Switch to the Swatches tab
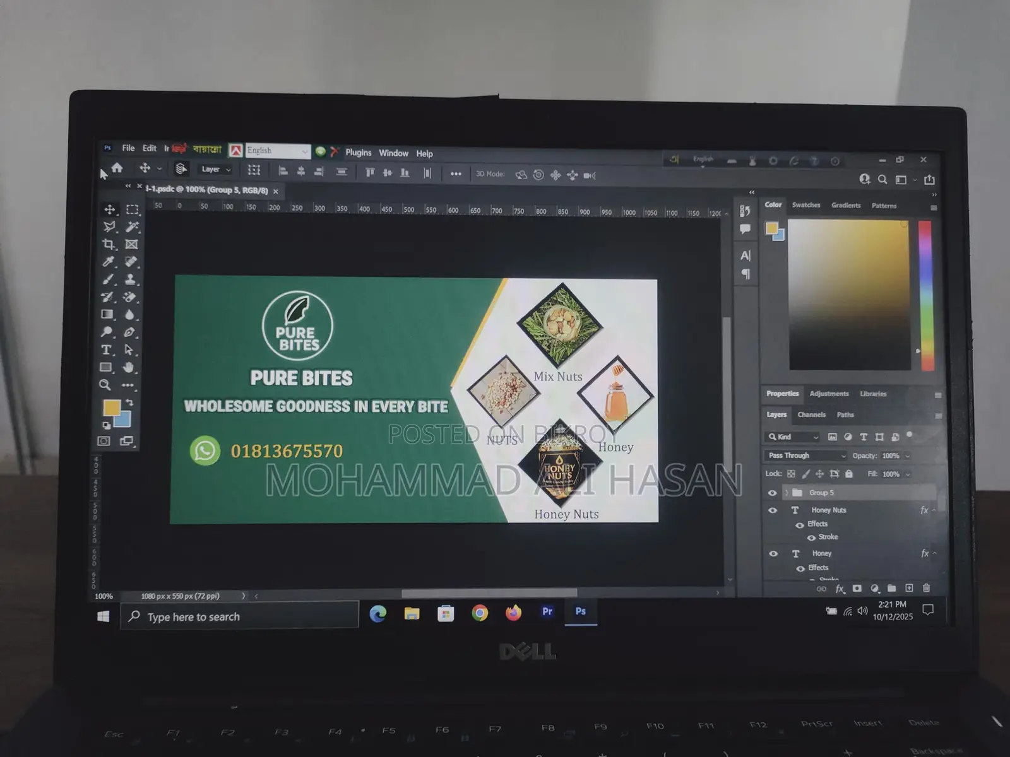This screenshot has height=757, width=1010. 806,205
